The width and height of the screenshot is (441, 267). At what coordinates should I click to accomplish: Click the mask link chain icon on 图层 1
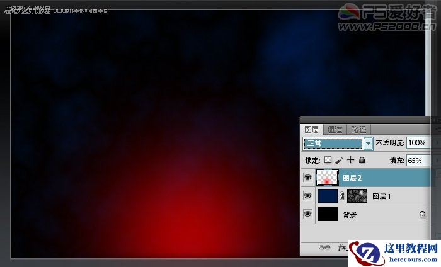[x=342, y=196]
